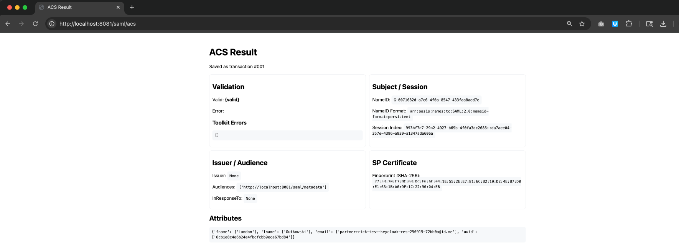The height and width of the screenshot is (248, 679).
Task: Close the ACS Result tab
Action: [118, 7]
